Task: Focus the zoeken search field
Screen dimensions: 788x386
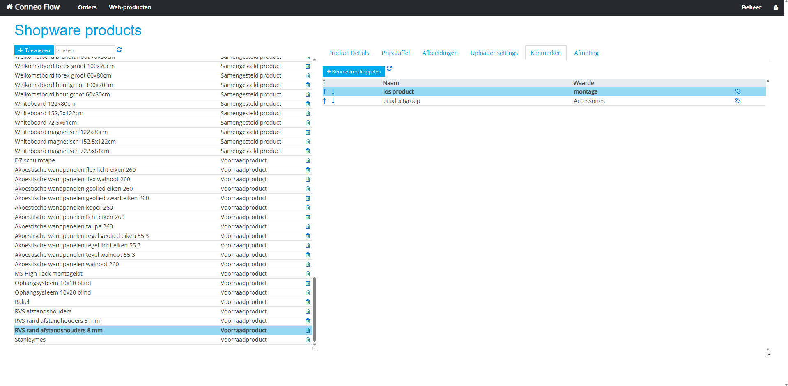Action: (x=85, y=50)
